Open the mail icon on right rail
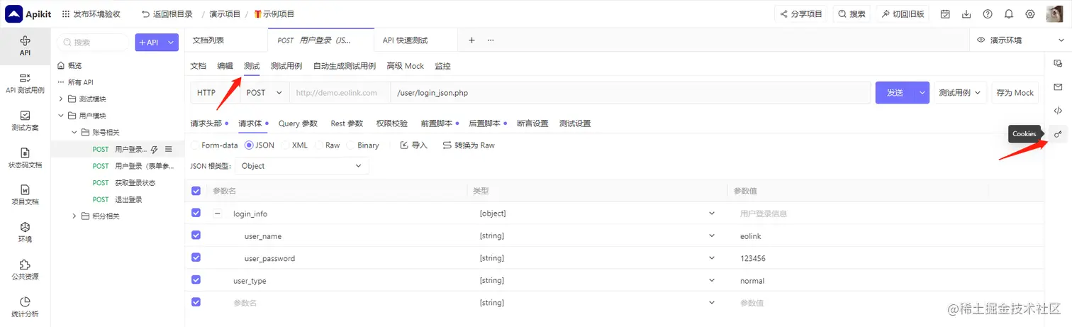Screen dimensions: 1072x327 coord(1058,87)
